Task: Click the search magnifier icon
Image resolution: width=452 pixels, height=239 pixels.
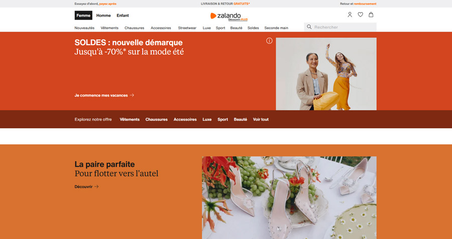Action: pos(309,27)
